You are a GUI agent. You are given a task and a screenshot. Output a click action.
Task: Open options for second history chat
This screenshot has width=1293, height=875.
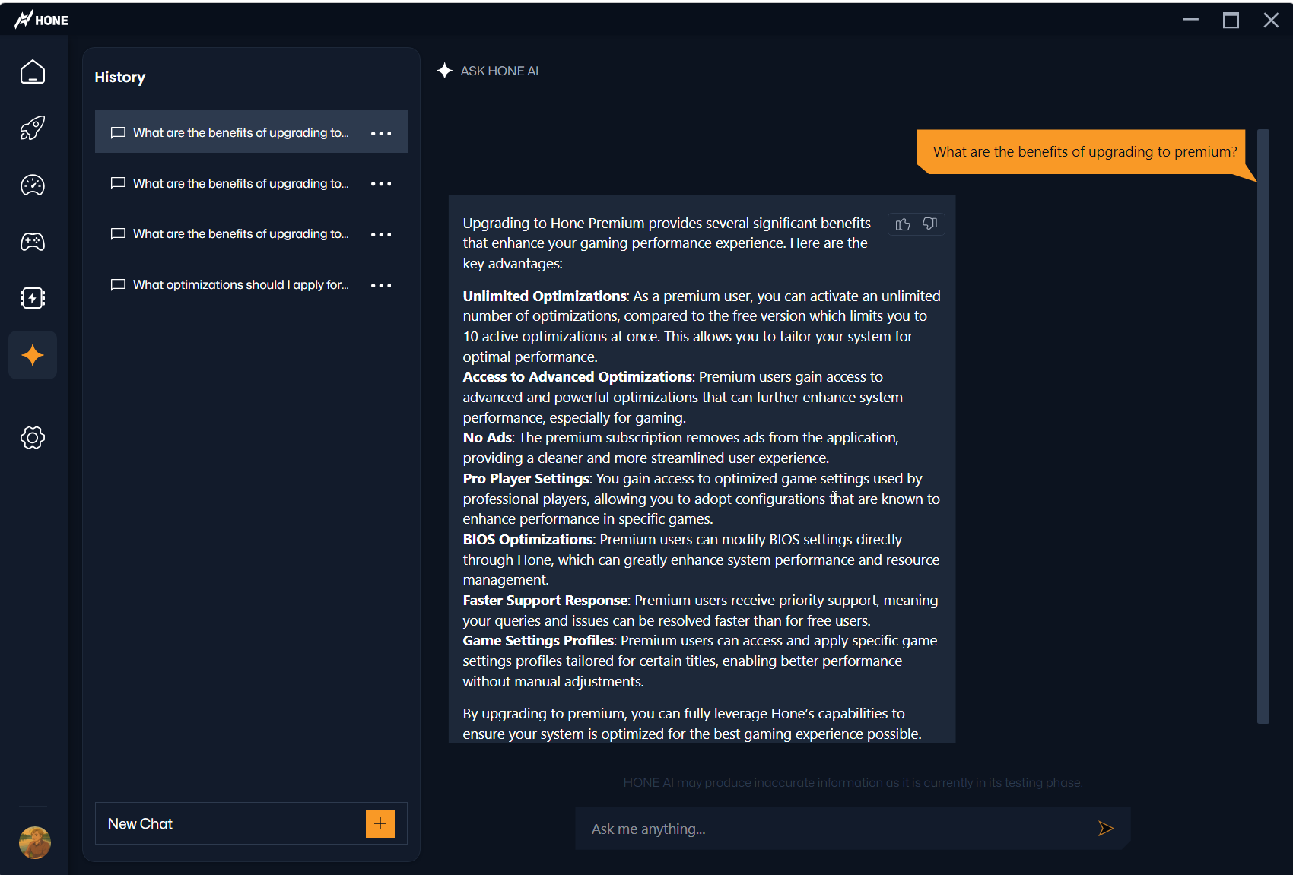pyautogui.click(x=381, y=184)
